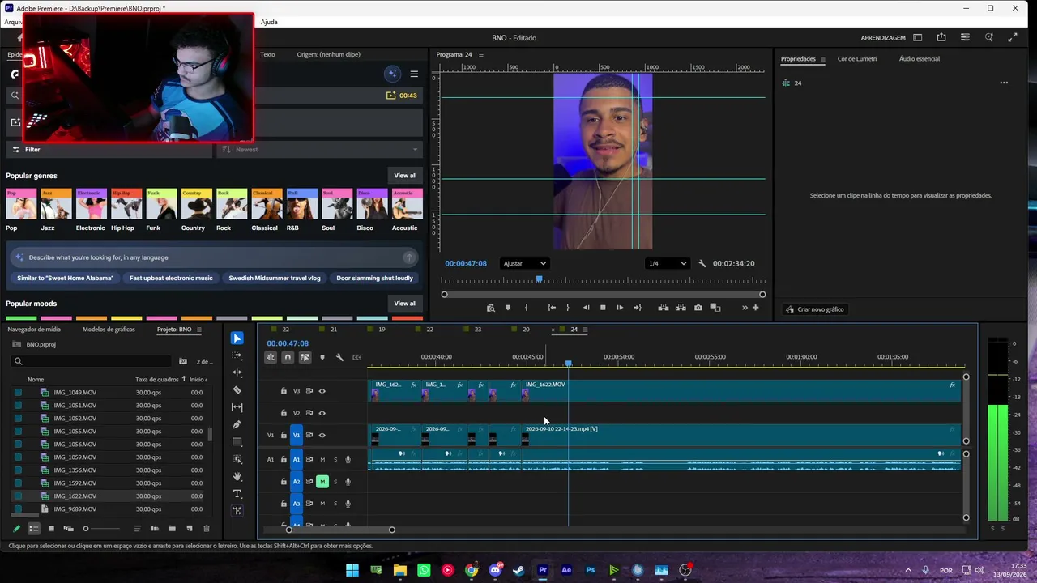Viewport: 1037px width, 583px height.
Task: Toggle lock on track V1
Action: pyautogui.click(x=284, y=436)
